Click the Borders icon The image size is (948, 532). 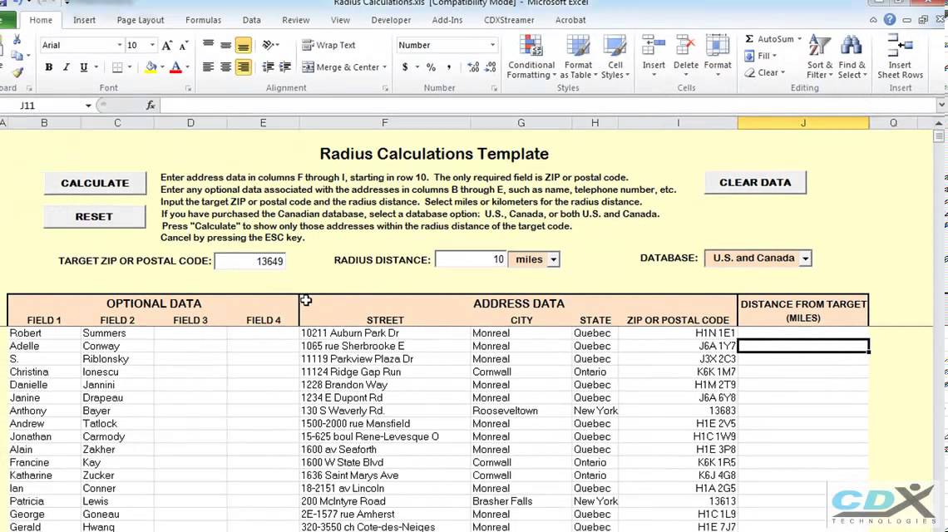[x=117, y=67]
